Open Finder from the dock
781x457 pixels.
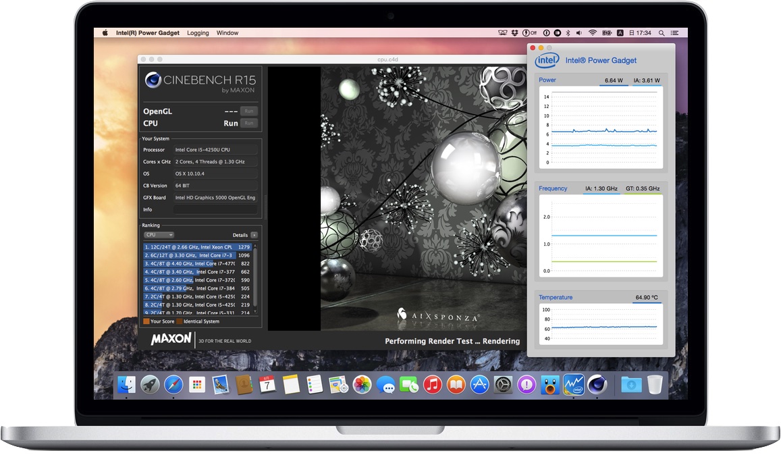[126, 385]
